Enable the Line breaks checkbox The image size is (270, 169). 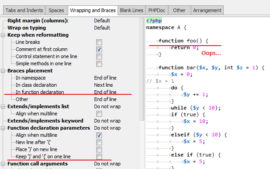click(99, 42)
